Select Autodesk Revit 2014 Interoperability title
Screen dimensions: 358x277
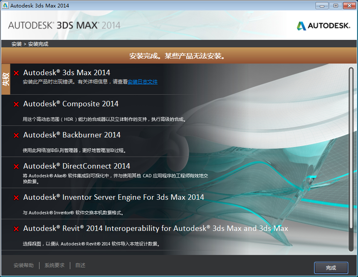coord(156,228)
